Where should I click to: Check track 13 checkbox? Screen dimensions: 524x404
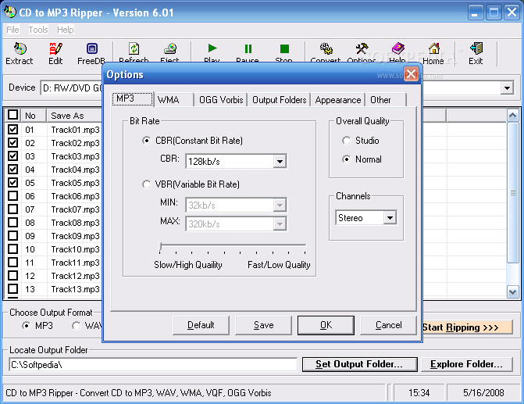(12, 289)
